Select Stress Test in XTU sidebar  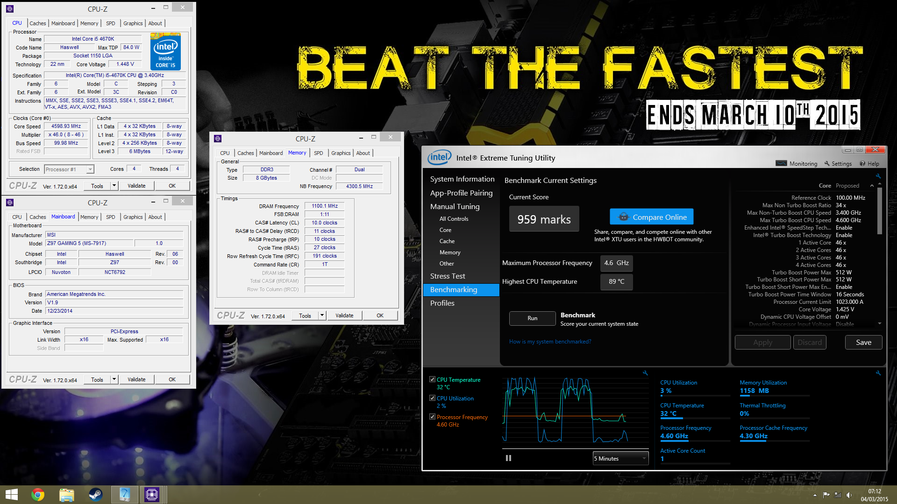pos(448,276)
